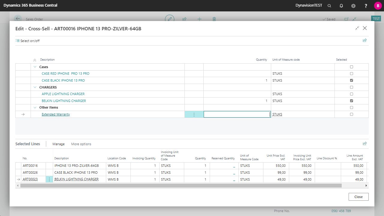Open the notifications bell
Viewport: 384px width, 216px height.
[x=341, y=6]
